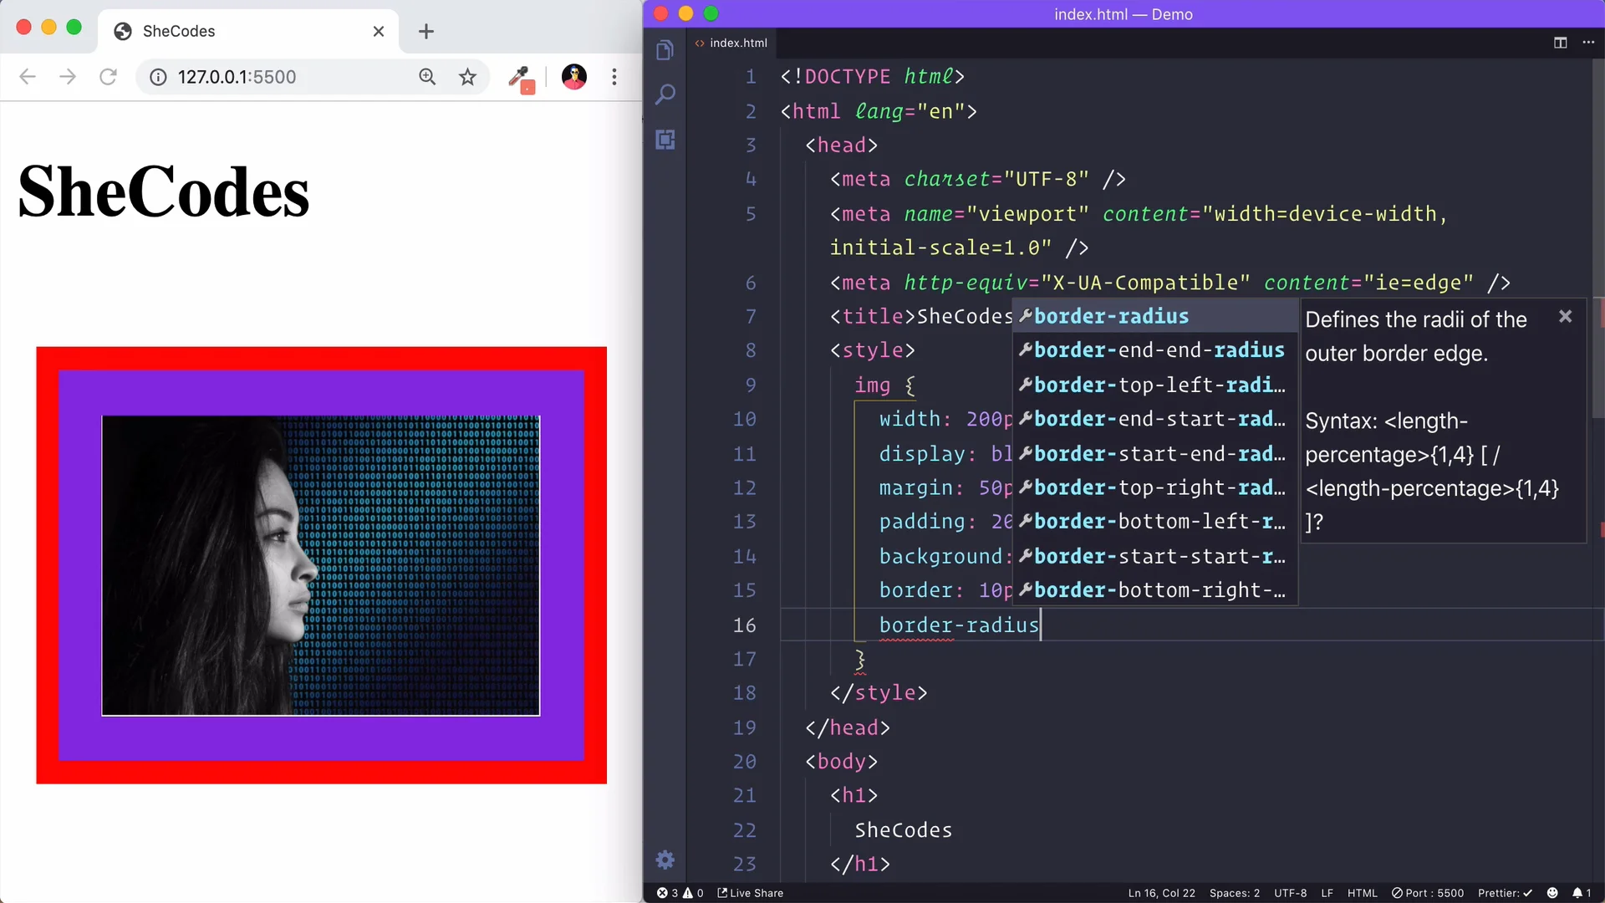Start a Live Share session from the status bar
Image resolution: width=1605 pixels, height=903 pixels.
pyautogui.click(x=750, y=893)
